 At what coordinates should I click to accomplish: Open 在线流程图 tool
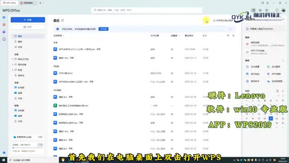click(x=275, y=81)
